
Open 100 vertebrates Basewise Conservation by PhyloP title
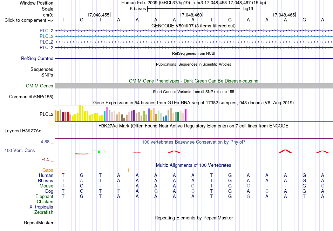(193, 142)
